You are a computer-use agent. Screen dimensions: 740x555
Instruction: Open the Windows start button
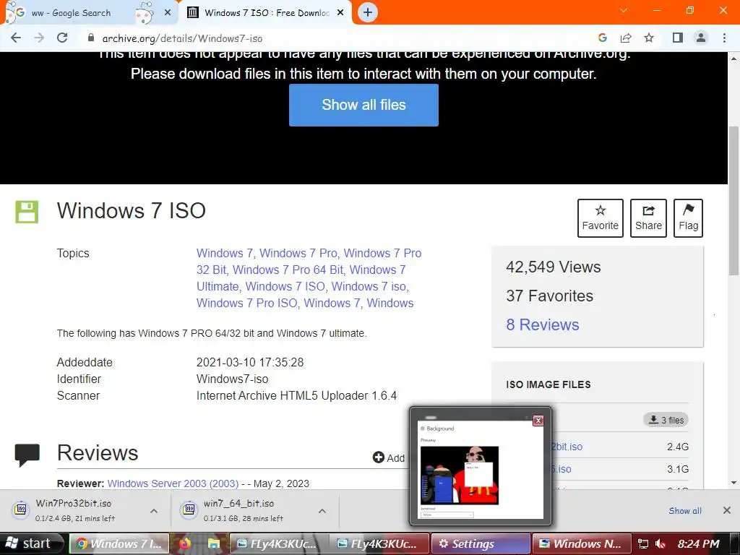coord(31,543)
